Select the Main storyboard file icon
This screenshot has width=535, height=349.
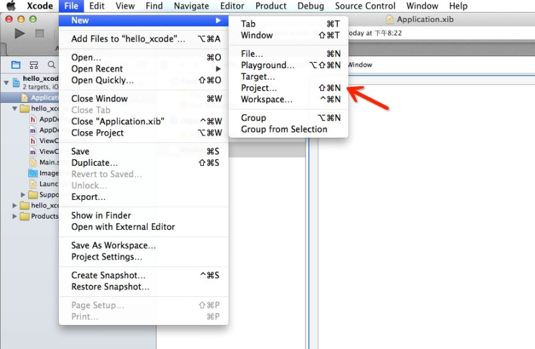point(33,162)
